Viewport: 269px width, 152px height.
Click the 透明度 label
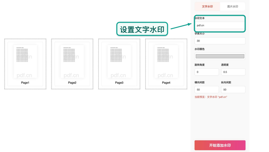[x=225, y=65]
